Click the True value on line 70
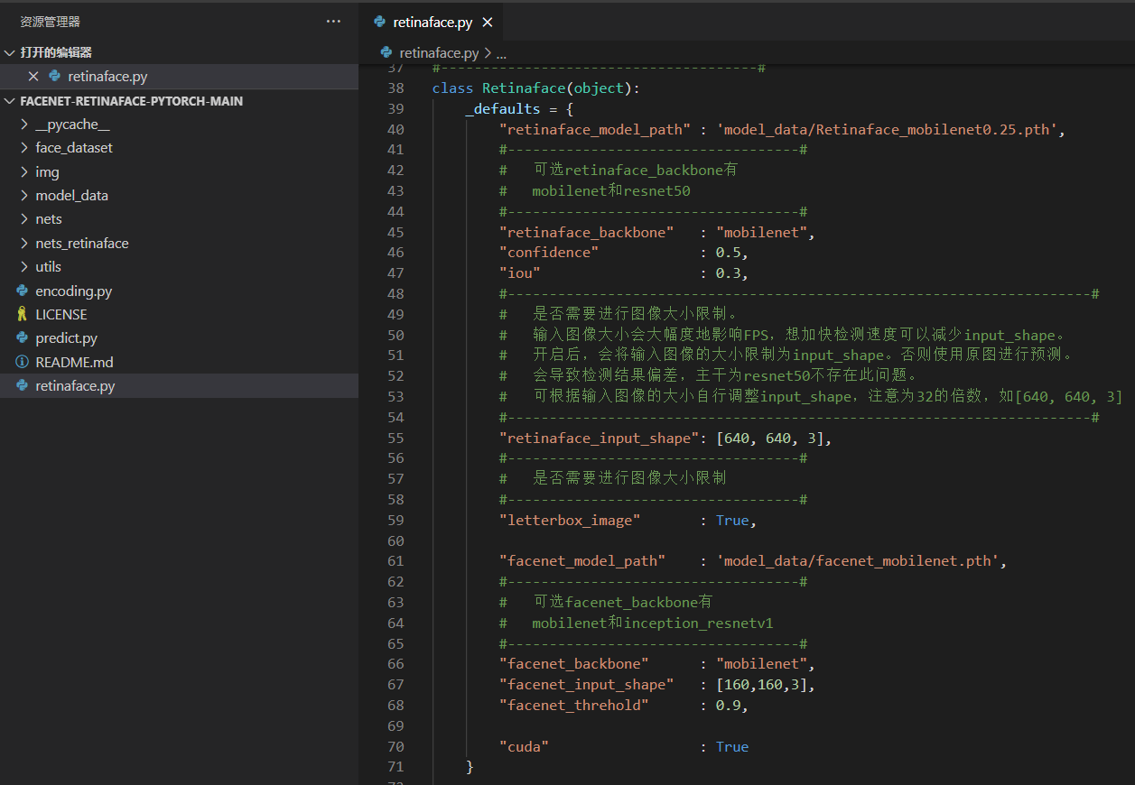 click(x=732, y=746)
